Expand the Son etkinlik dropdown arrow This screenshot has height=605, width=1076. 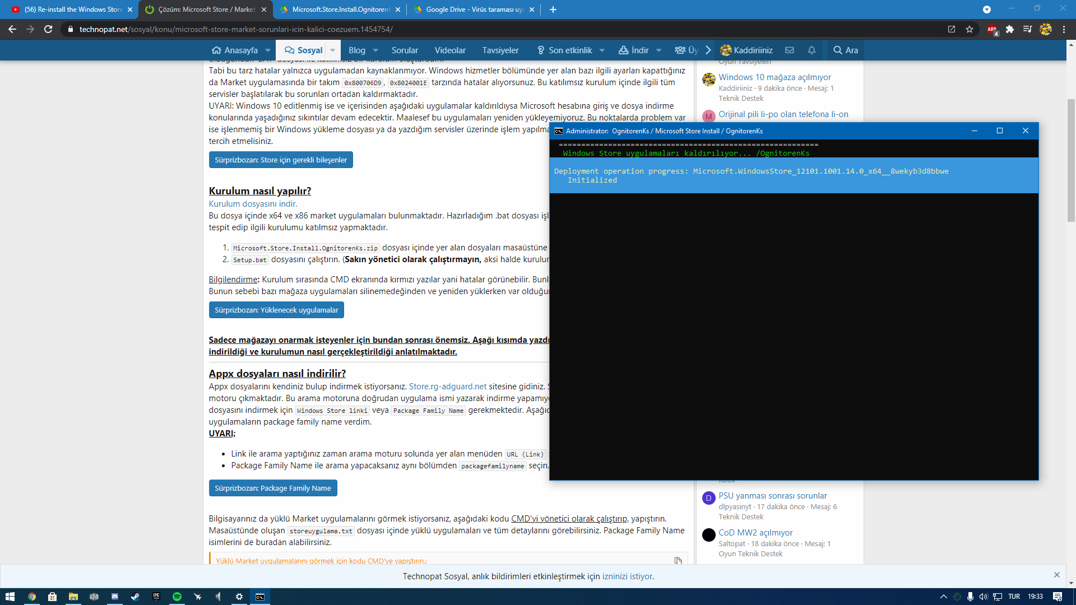pyautogui.click(x=602, y=50)
